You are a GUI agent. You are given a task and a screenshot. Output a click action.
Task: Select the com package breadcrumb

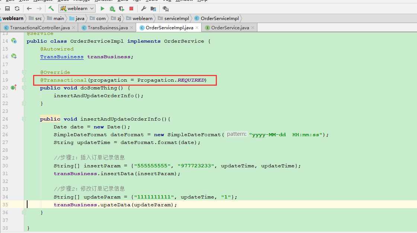(97, 18)
